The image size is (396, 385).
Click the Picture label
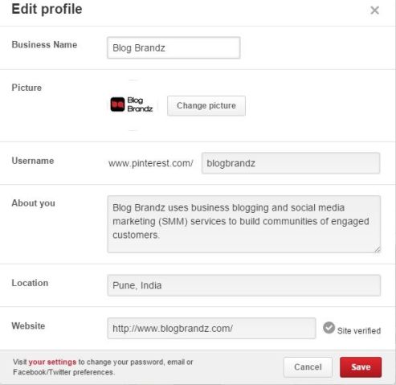pos(27,88)
